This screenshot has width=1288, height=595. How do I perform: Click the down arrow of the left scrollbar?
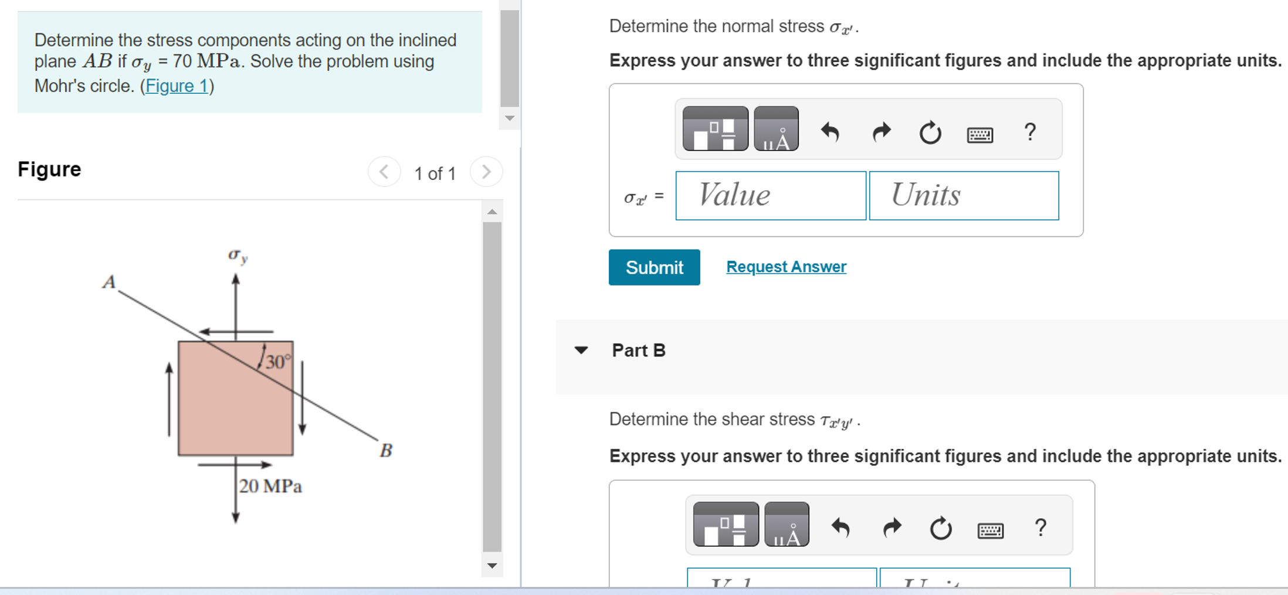(x=492, y=566)
